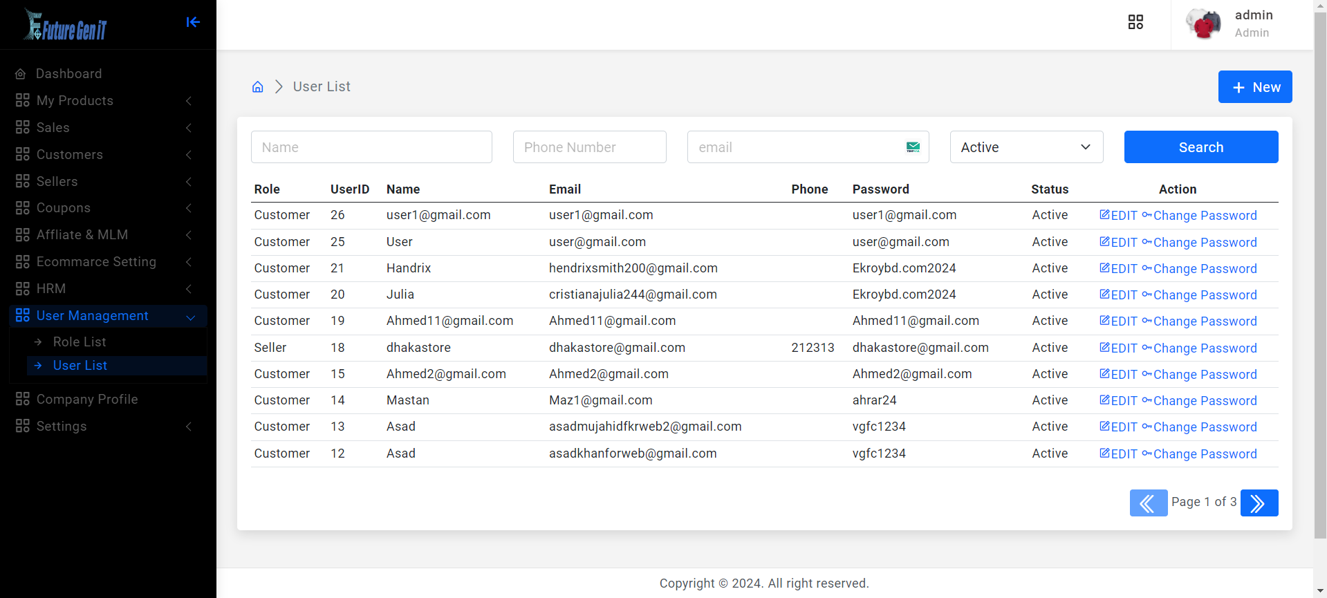
Task: Edit the user Julia row
Action: [1118, 295]
